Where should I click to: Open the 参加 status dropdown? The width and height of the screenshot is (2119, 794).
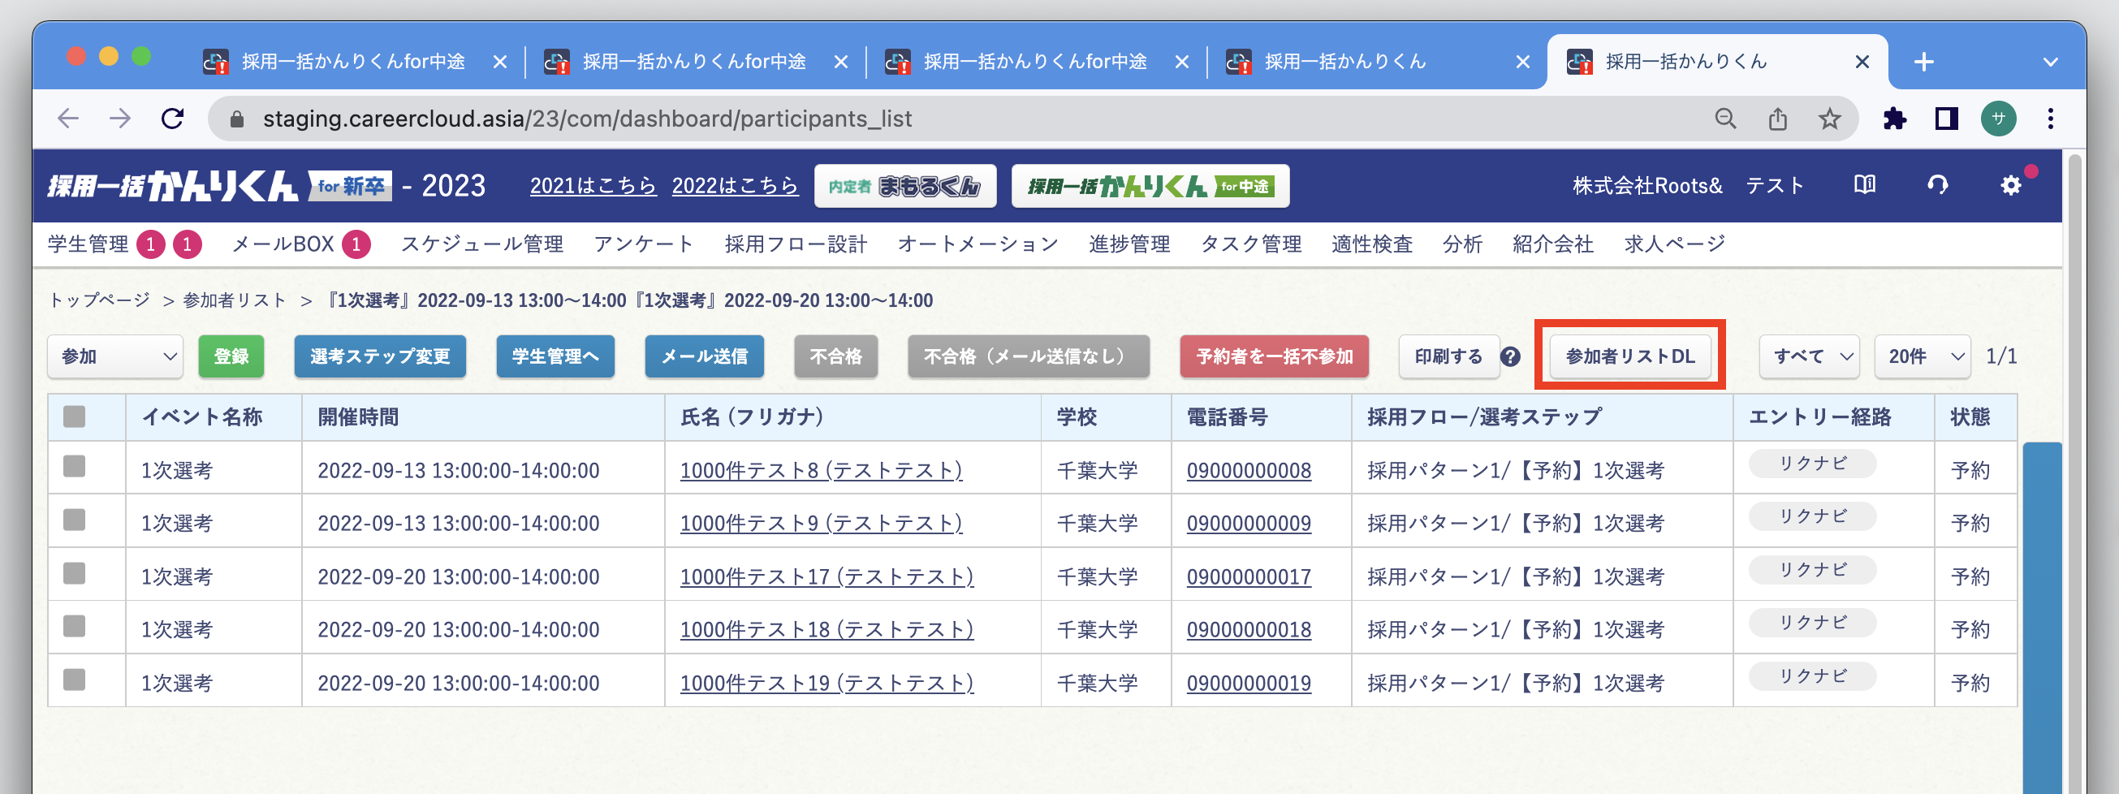[x=114, y=356]
